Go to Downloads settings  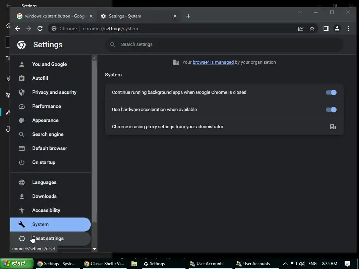pos(50,196)
